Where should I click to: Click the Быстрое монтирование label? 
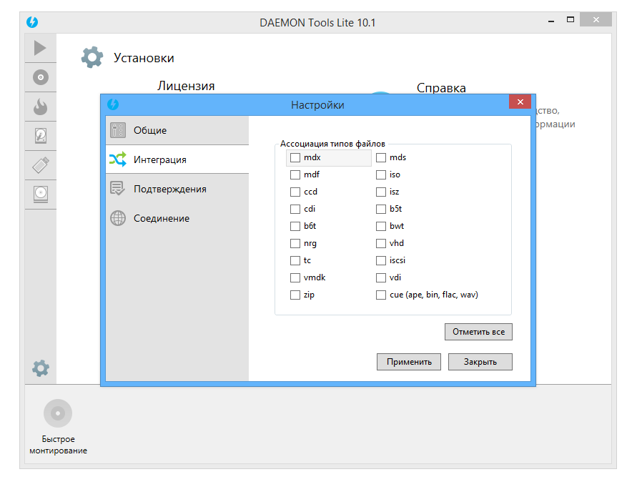[58, 445]
